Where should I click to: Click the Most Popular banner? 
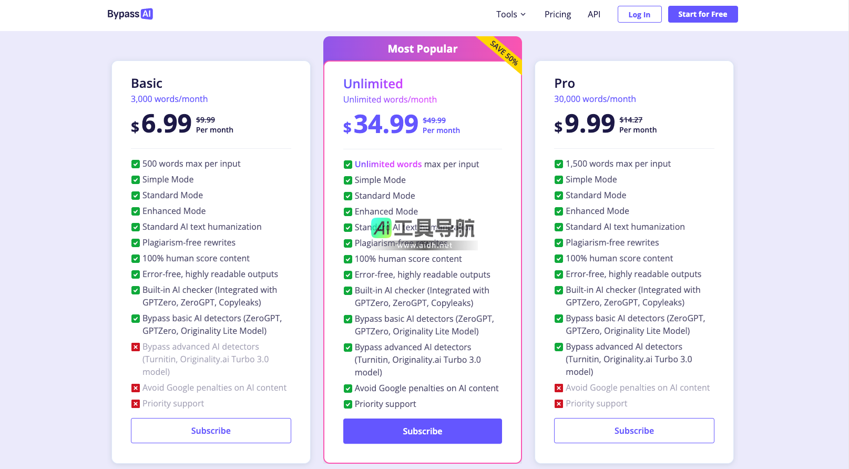click(x=415, y=49)
